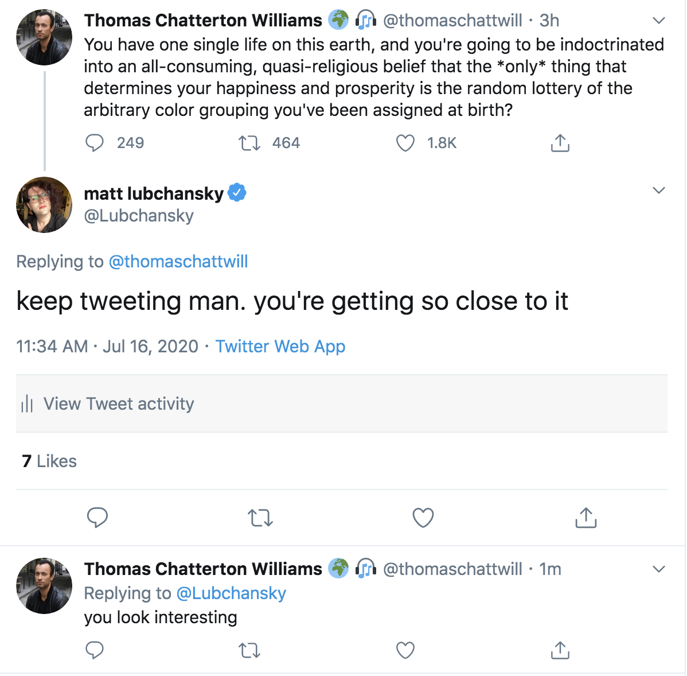View the 7 Likes list
This screenshot has height=676, width=687.
pyautogui.click(x=49, y=461)
